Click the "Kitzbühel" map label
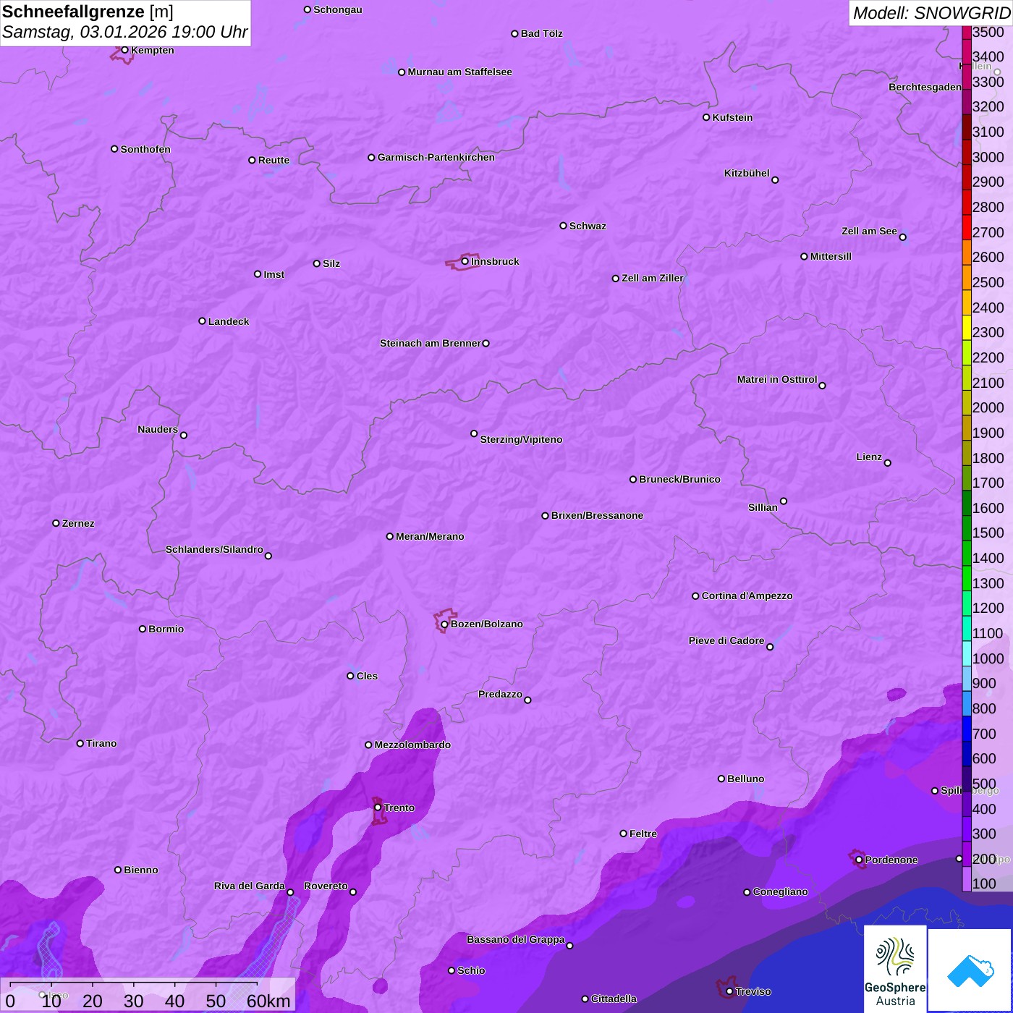Image resolution: width=1013 pixels, height=1013 pixels. [747, 173]
